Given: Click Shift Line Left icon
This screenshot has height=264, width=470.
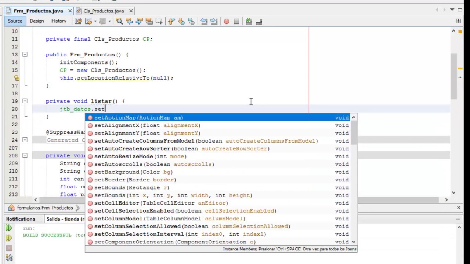Looking at the screenshot, I should [204, 21].
